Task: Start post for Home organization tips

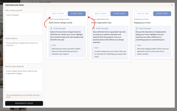Action: point(119,13)
